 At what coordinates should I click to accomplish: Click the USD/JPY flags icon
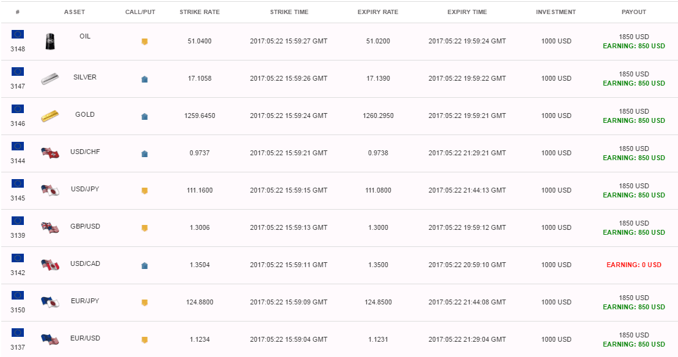50,190
